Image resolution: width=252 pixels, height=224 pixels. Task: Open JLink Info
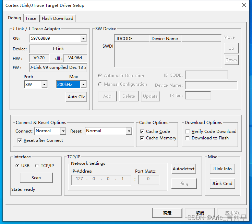point(223,169)
